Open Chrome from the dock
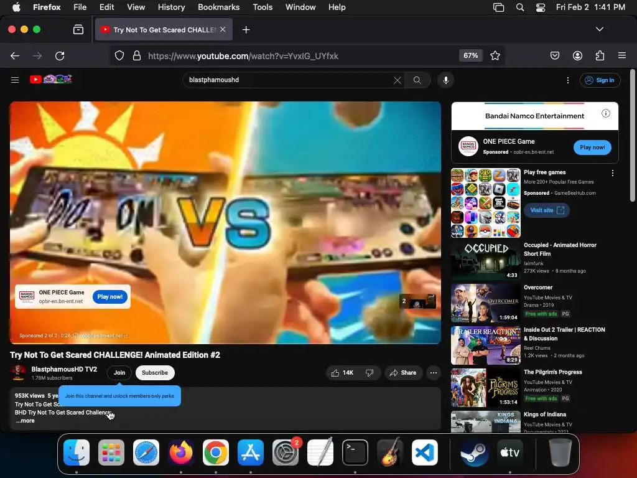This screenshot has width=637, height=478. (x=216, y=452)
